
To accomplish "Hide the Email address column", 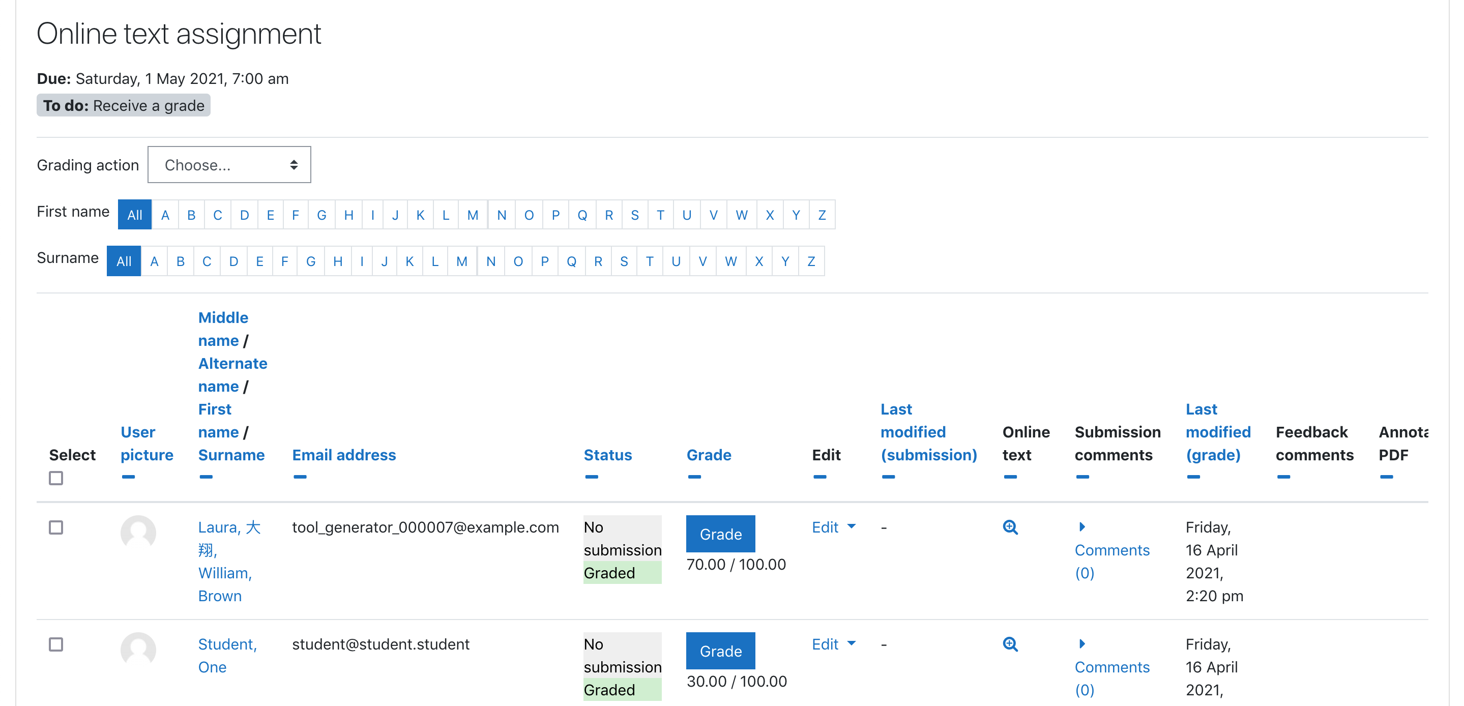I will (300, 477).
